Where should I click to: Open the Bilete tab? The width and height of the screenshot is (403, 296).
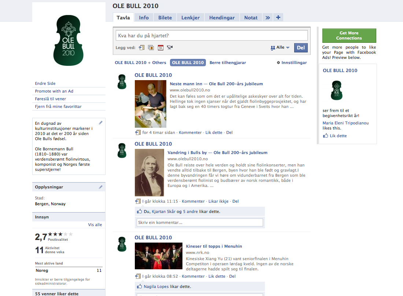coord(165,18)
